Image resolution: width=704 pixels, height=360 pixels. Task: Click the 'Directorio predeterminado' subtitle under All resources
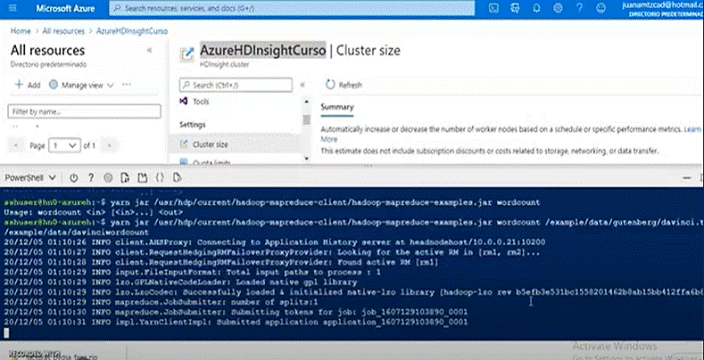48,64
